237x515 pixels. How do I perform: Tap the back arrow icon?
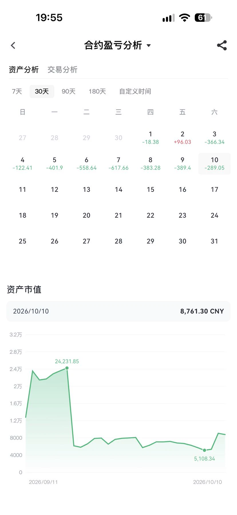[13, 45]
